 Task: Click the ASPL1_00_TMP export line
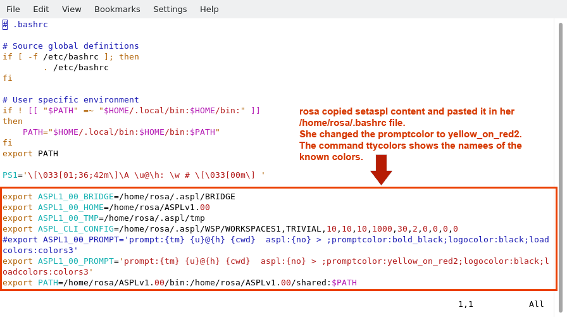103,218
